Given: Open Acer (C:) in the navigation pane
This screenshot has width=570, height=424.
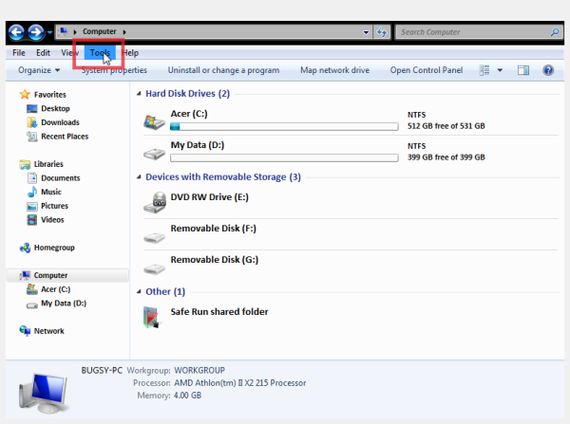Looking at the screenshot, I should coord(56,289).
